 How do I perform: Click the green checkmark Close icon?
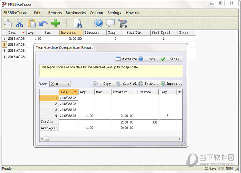pos(163,59)
